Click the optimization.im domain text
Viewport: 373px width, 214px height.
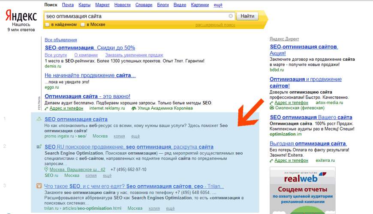286,134
